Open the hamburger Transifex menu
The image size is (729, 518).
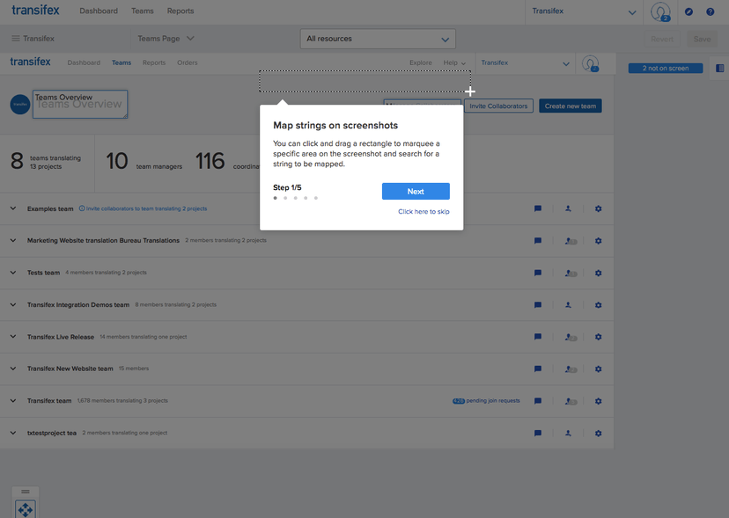click(33, 39)
